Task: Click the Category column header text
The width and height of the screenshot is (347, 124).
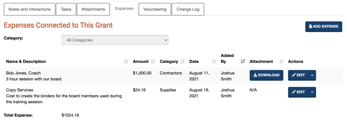Action: click(x=169, y=61)
